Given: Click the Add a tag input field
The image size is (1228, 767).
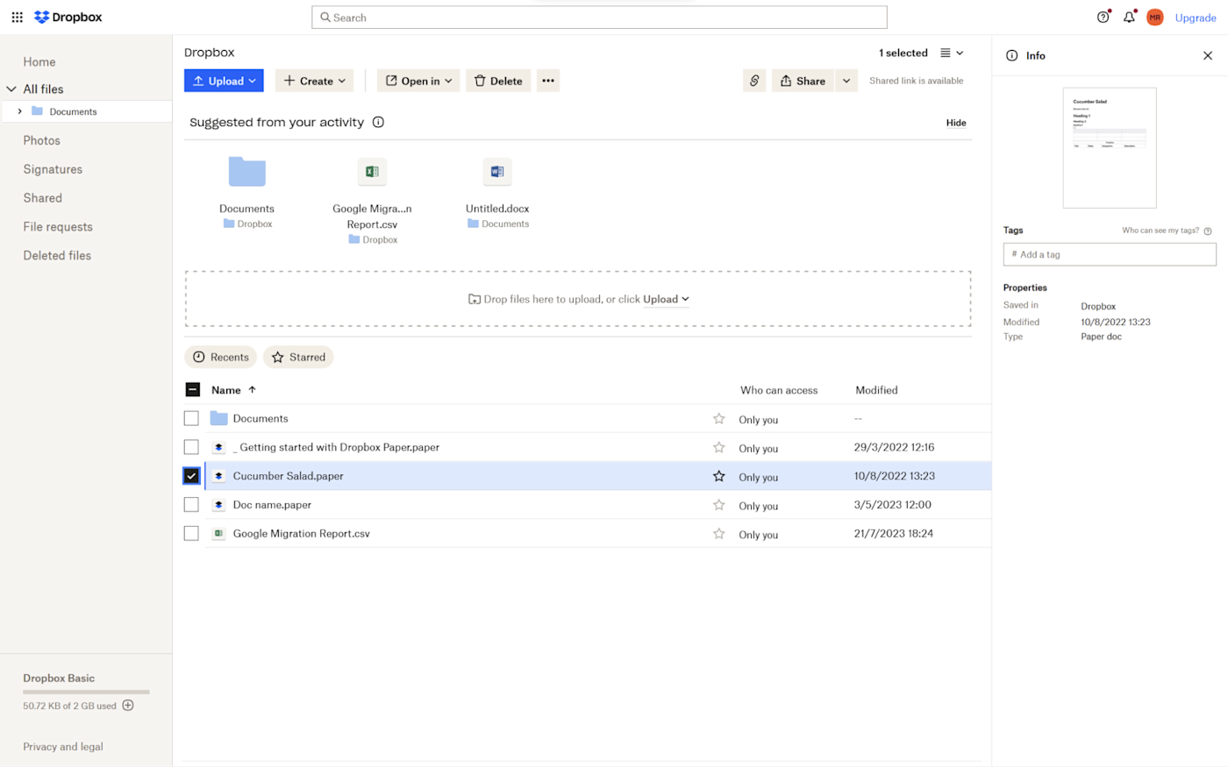Looking at the screenshot, I should (x=1110, y=254).
